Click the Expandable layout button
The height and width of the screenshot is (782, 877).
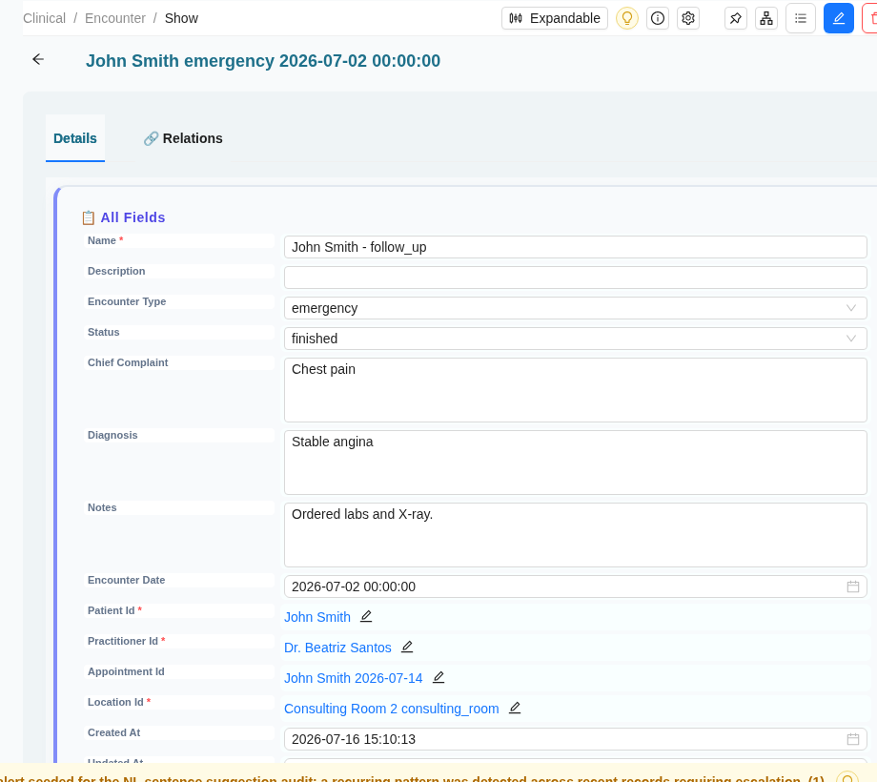(x=554, y=18)
